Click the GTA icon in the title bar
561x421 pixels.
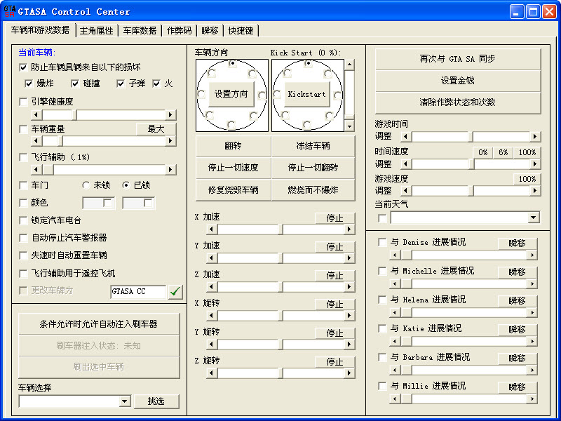[x=10, y=11]
